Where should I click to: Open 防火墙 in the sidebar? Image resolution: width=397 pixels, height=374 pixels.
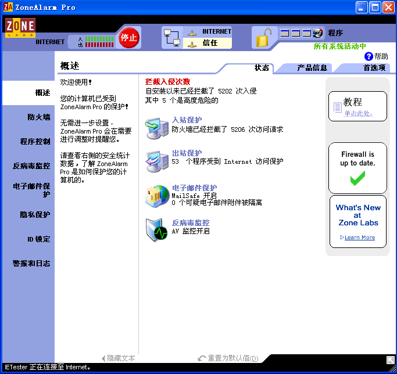39,117
